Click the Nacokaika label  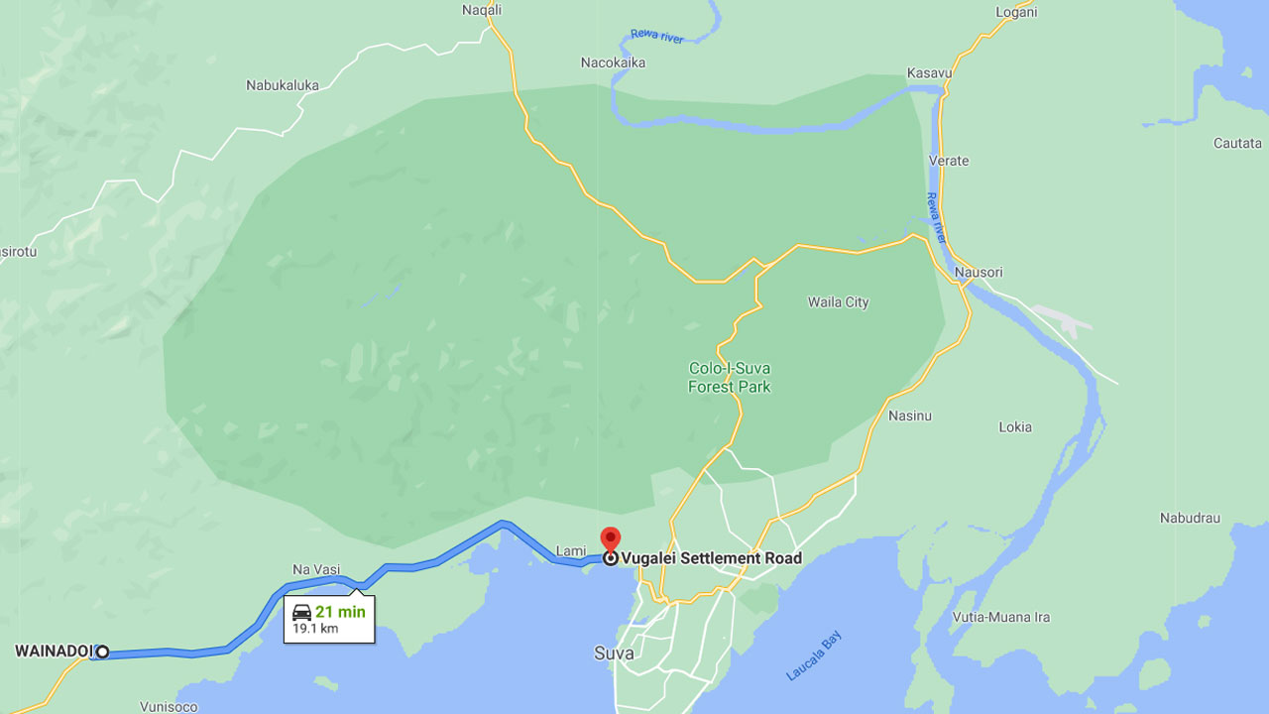pyautogui.click(x=613, y=62)
